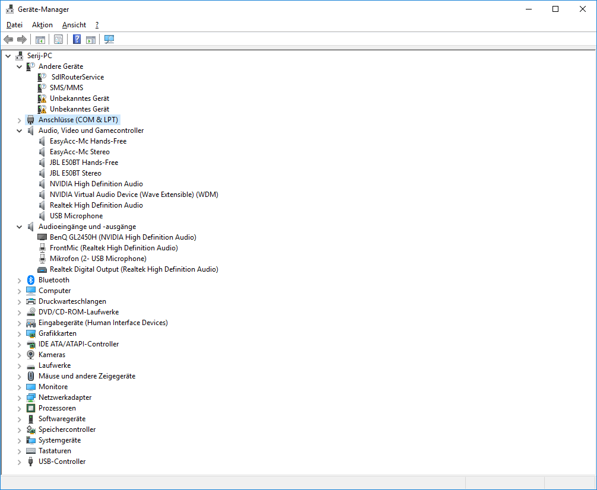The image size is (597, 490).
Task: Expand the Prozessoren category arrow
Action: tap(20, 409)
